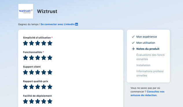Click the Mon utilisation checkmark icon
Image resolution: width=183 pixels, height=107 pixels.
pos(133,43)
